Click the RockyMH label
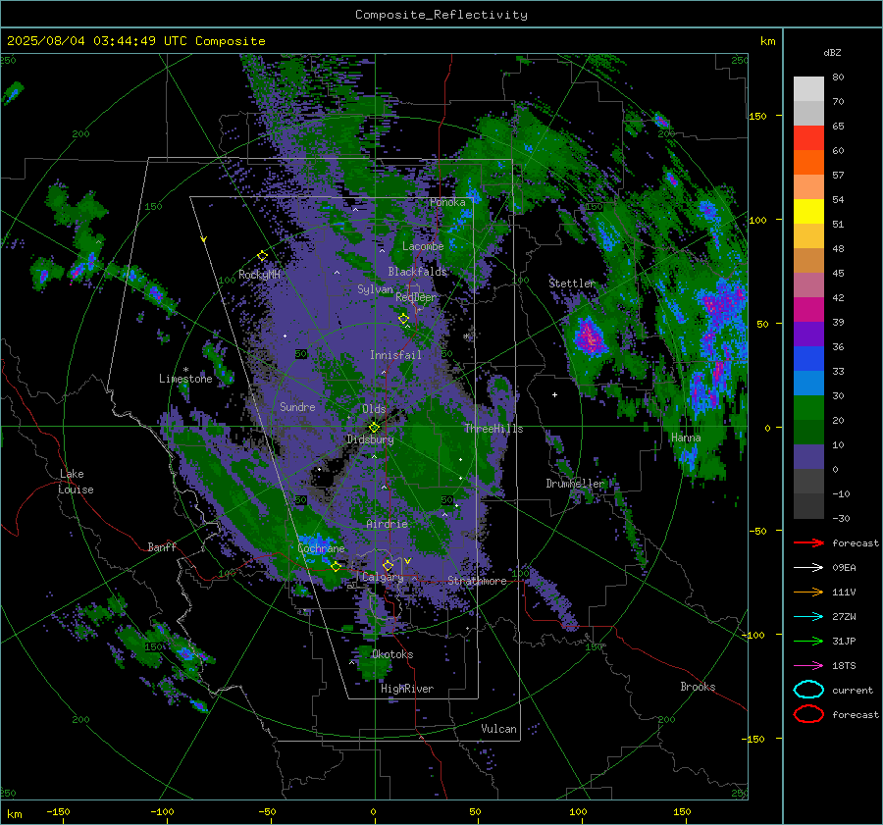The height and width of the screenshot is (825, 883). click(x=259, y=275)
